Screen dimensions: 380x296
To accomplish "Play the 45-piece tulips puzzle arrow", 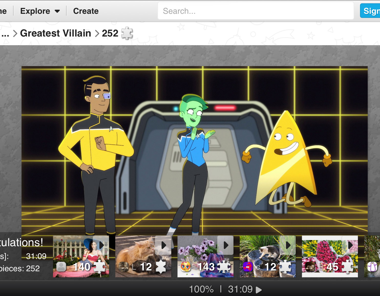I will coord(350,245).
